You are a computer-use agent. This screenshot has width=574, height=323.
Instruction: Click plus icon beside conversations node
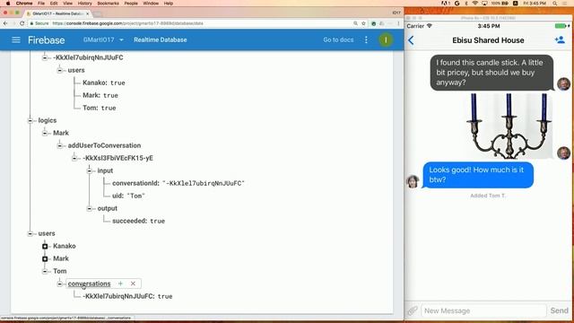tap(120, 284)
